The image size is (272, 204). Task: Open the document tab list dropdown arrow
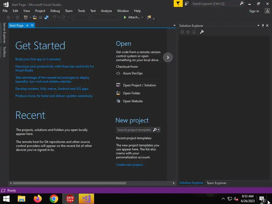click(174, 25)
